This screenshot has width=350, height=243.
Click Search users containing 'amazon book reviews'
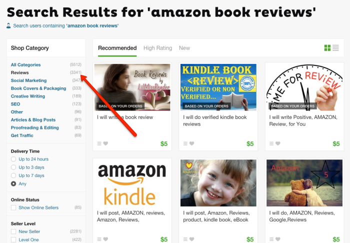(66, 25)
